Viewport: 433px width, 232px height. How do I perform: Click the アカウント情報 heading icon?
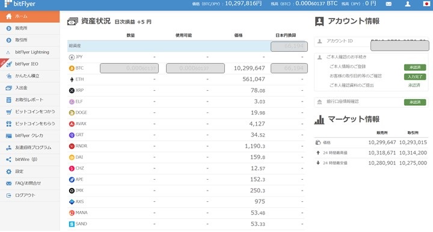(319, 21)
